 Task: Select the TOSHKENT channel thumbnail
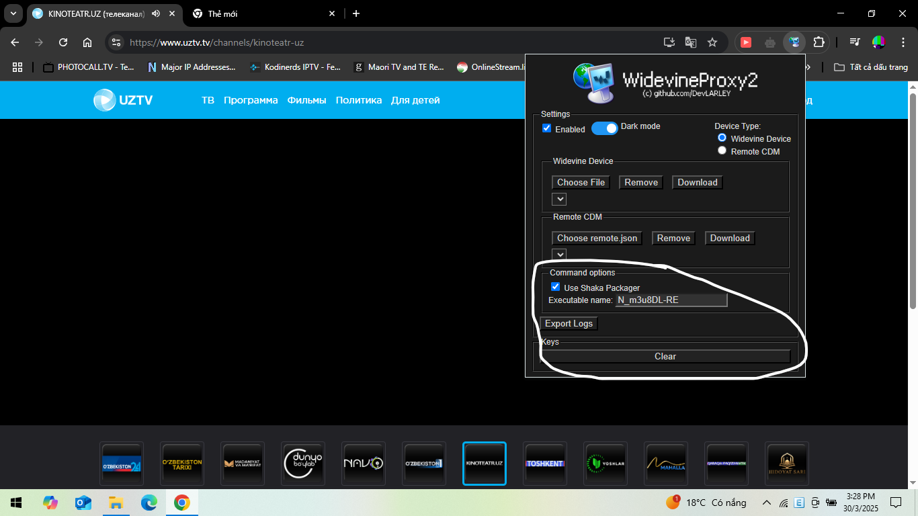545,464
